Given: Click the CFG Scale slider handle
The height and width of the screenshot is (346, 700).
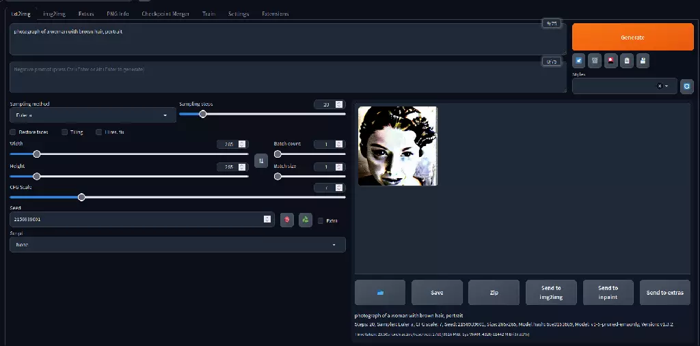Looking at the screenshot, I should pyautogui.click(x=81, y=197).
